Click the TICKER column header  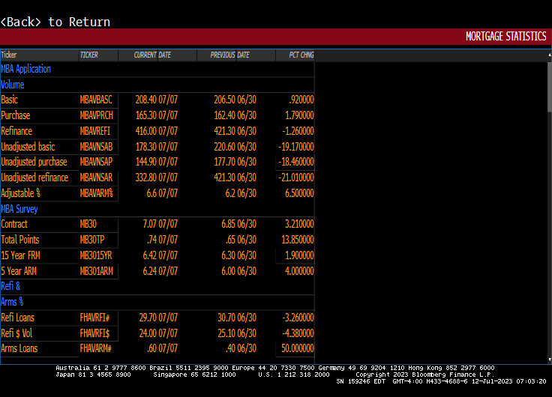pos(89,55)
